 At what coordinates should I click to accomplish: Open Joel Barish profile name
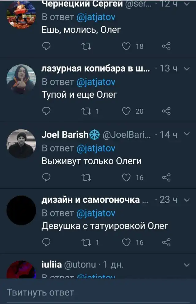(x=65, y=135)
